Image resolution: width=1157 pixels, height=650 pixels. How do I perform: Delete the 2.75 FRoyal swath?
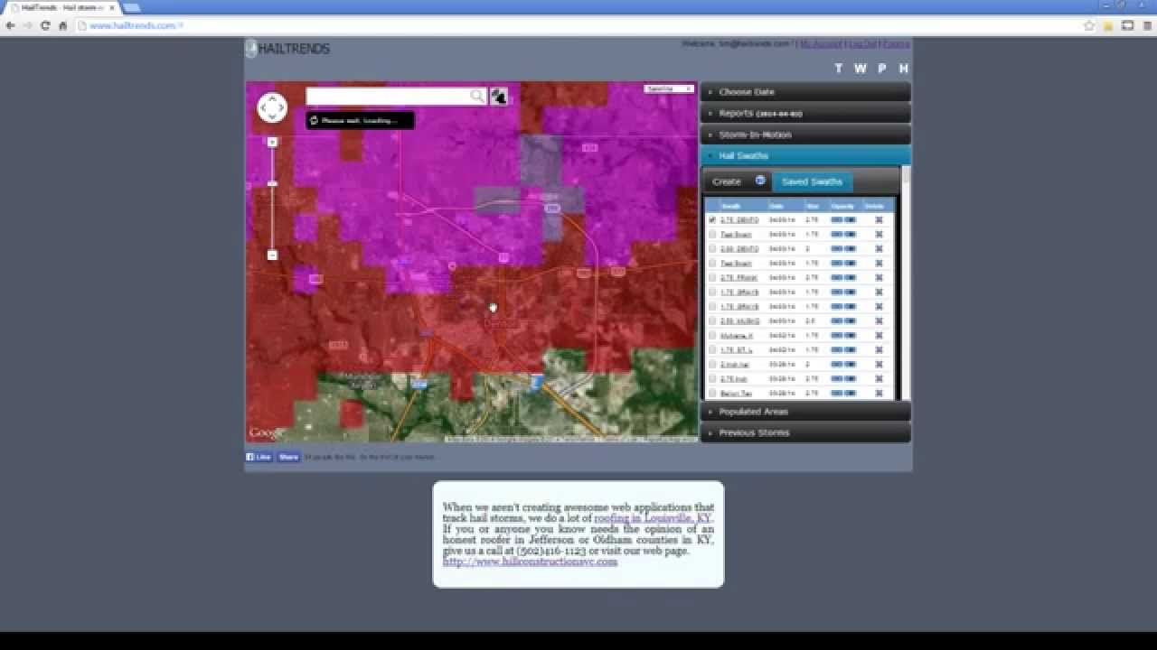pos(878,278)
